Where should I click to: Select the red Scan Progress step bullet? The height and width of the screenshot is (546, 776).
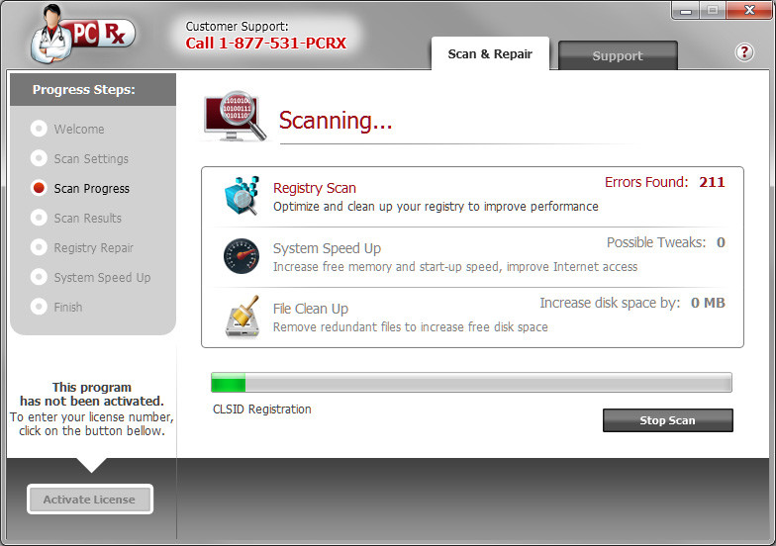[39, 188]
